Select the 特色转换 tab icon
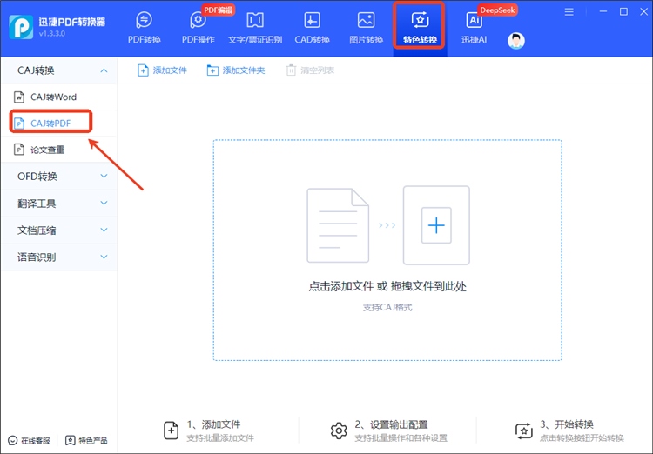This screenshot has height=454, width=653. [420, 20]
